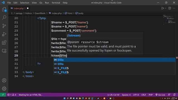Open the Explorer view in activity bar

[4, 9]
